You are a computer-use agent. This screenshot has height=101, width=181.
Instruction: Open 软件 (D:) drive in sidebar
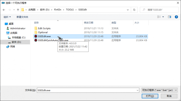tap(17, 42)
